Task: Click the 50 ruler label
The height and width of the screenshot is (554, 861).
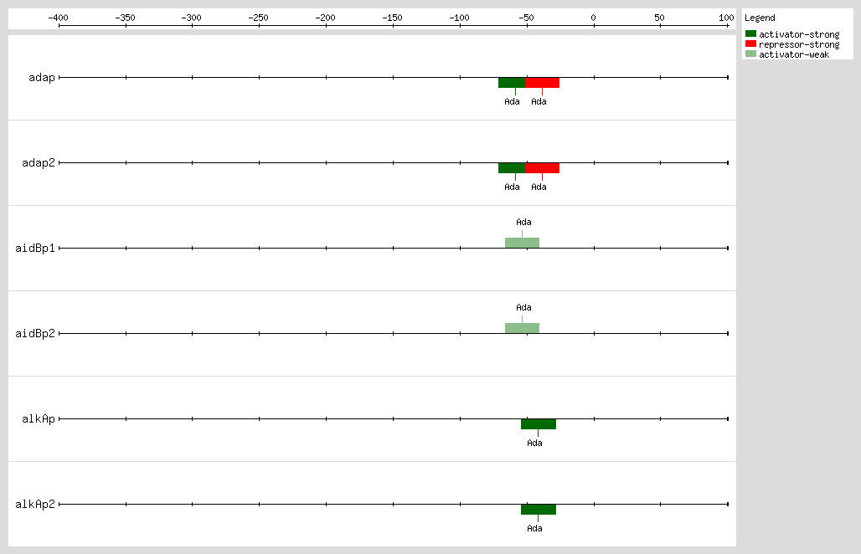Action: [659, 18]
